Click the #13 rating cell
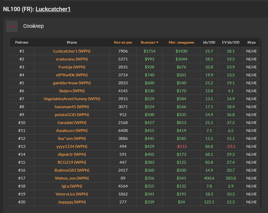Screen dimensions: 268x213 point(22,146)
